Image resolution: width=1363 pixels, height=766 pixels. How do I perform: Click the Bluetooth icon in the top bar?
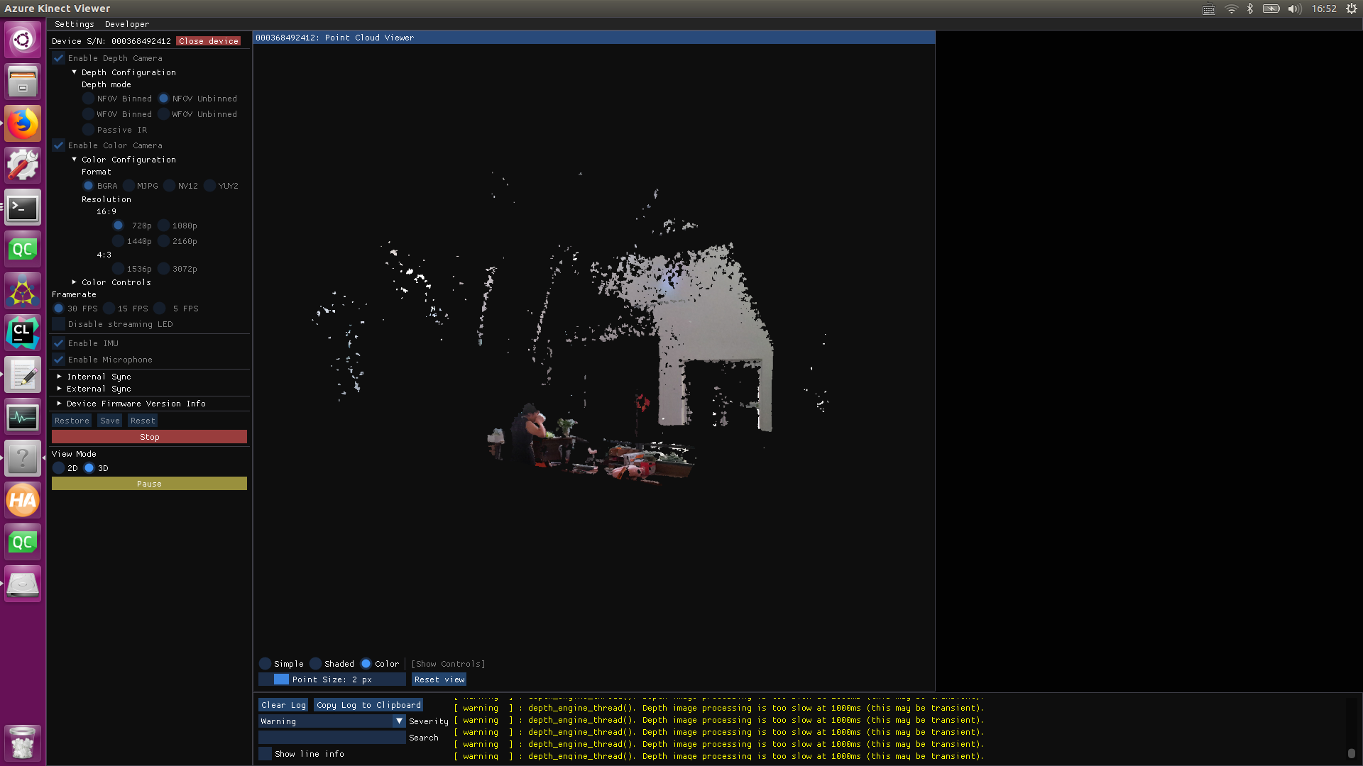(1250, 9)
